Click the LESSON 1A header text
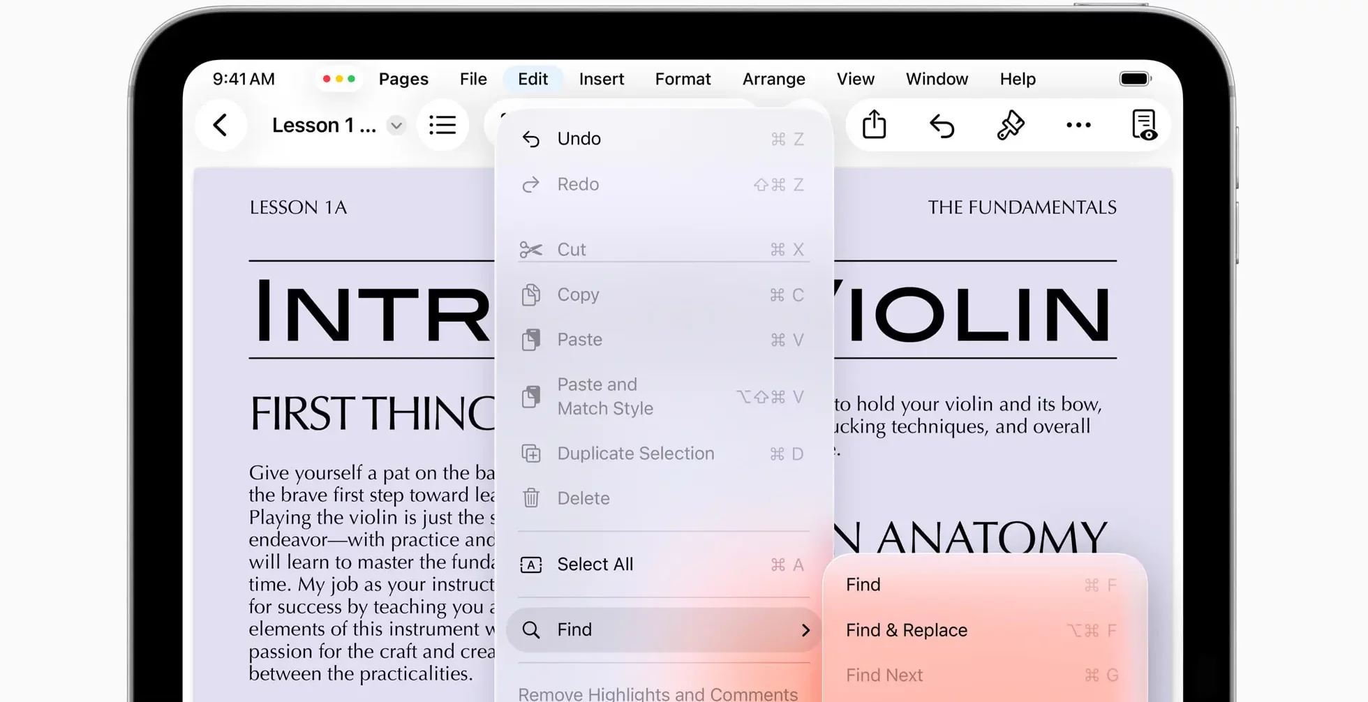 pos(298,208)
